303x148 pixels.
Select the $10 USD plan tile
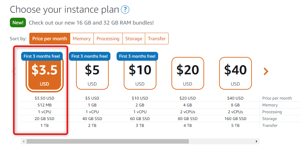pos(140,74)
